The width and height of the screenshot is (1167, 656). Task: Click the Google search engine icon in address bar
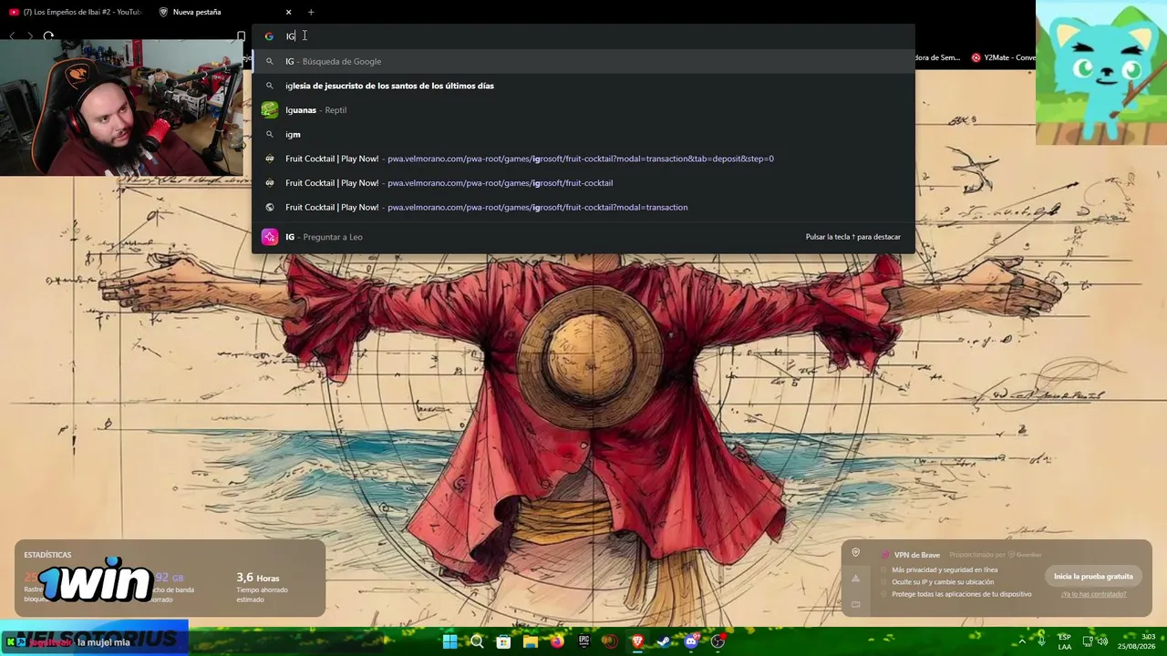269,36
